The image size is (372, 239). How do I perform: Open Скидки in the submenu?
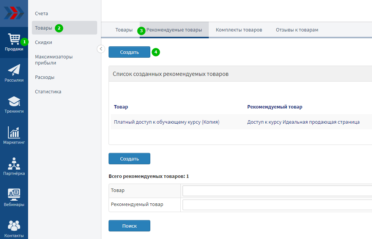43,42
